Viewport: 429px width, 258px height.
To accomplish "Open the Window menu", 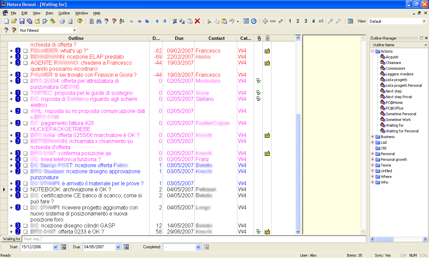I will coord(81,13).
